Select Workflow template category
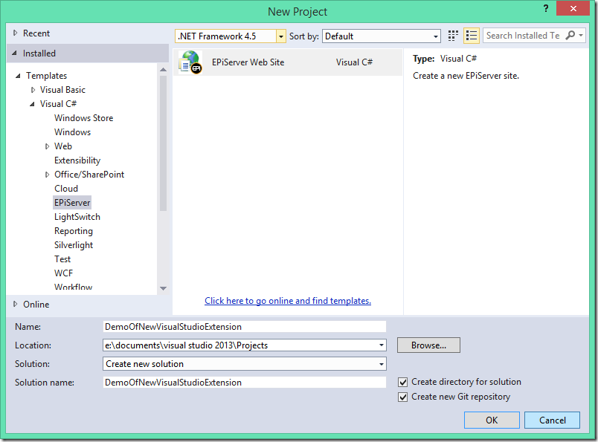The width and height of the screenshot is (598, 442). point(73,287)
